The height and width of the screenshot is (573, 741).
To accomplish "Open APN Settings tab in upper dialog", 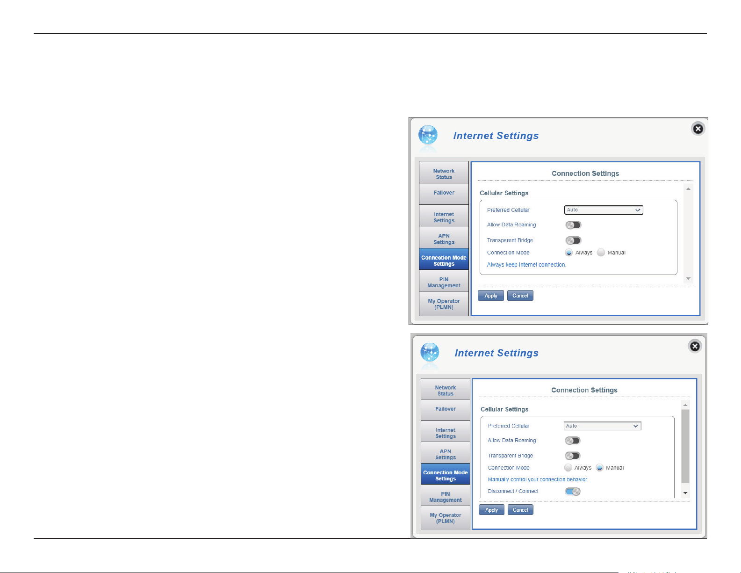I will (444, 238).
